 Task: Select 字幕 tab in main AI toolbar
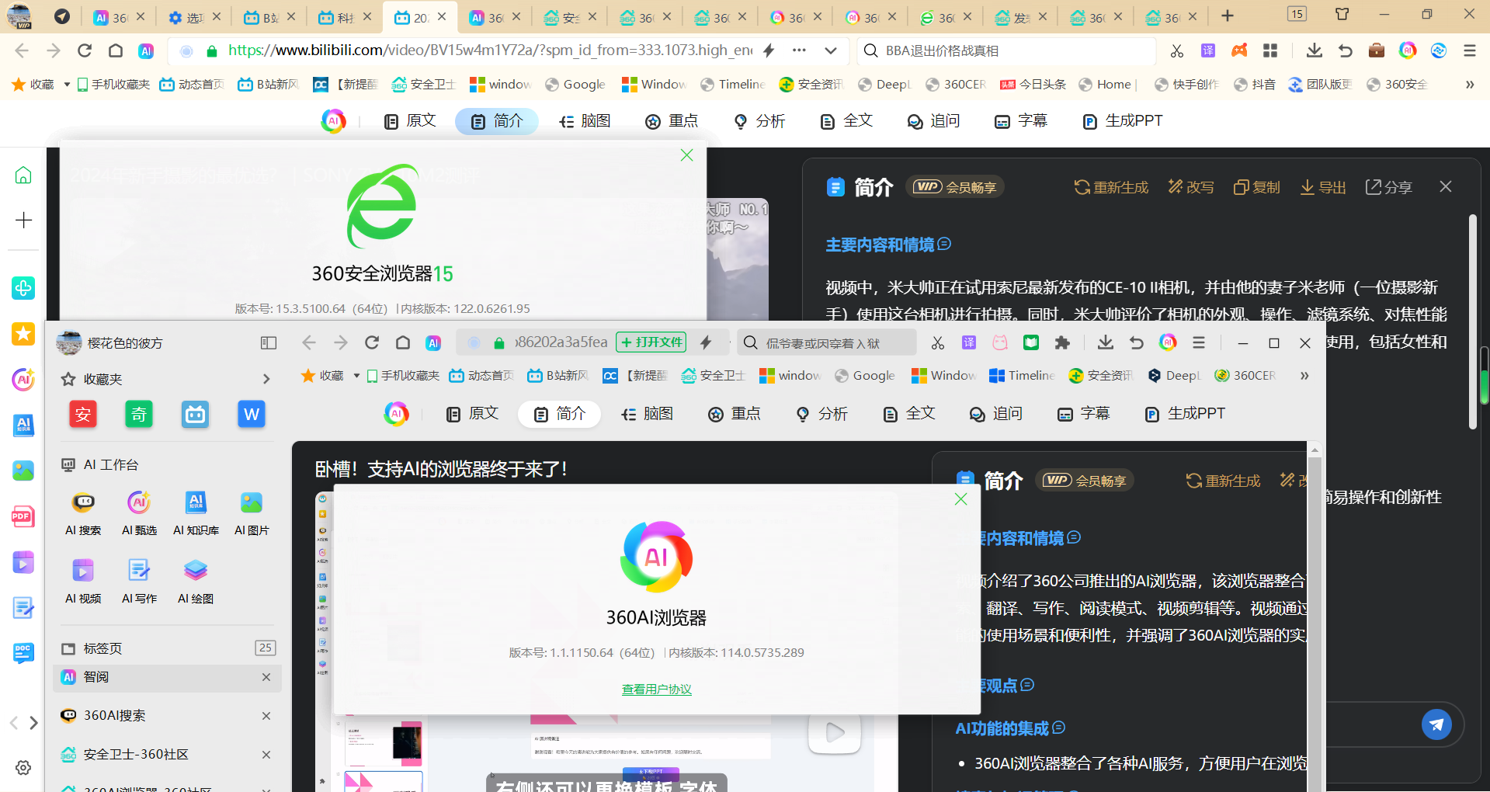1021,121
